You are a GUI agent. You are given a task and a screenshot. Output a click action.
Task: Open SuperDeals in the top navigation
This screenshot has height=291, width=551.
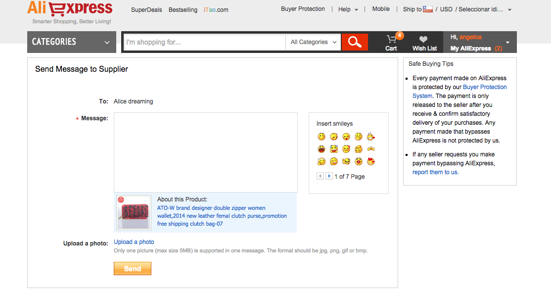[146, 10]
